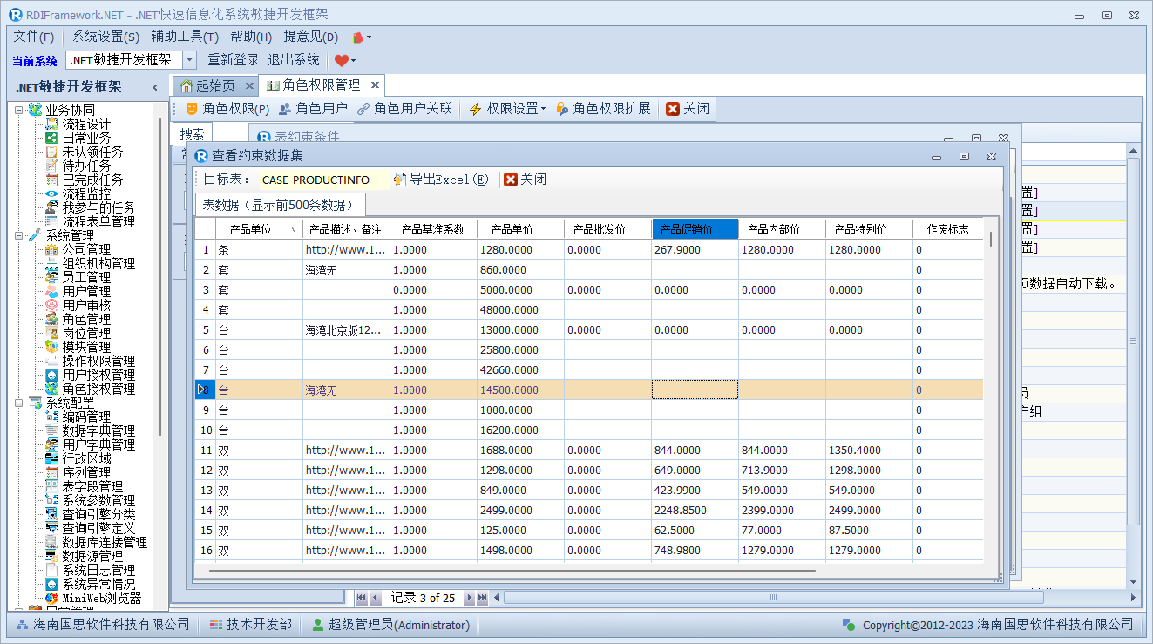1153x644 pixels.
Task: Collapse the 系统配置 tree node
Action: pos(18,403)
